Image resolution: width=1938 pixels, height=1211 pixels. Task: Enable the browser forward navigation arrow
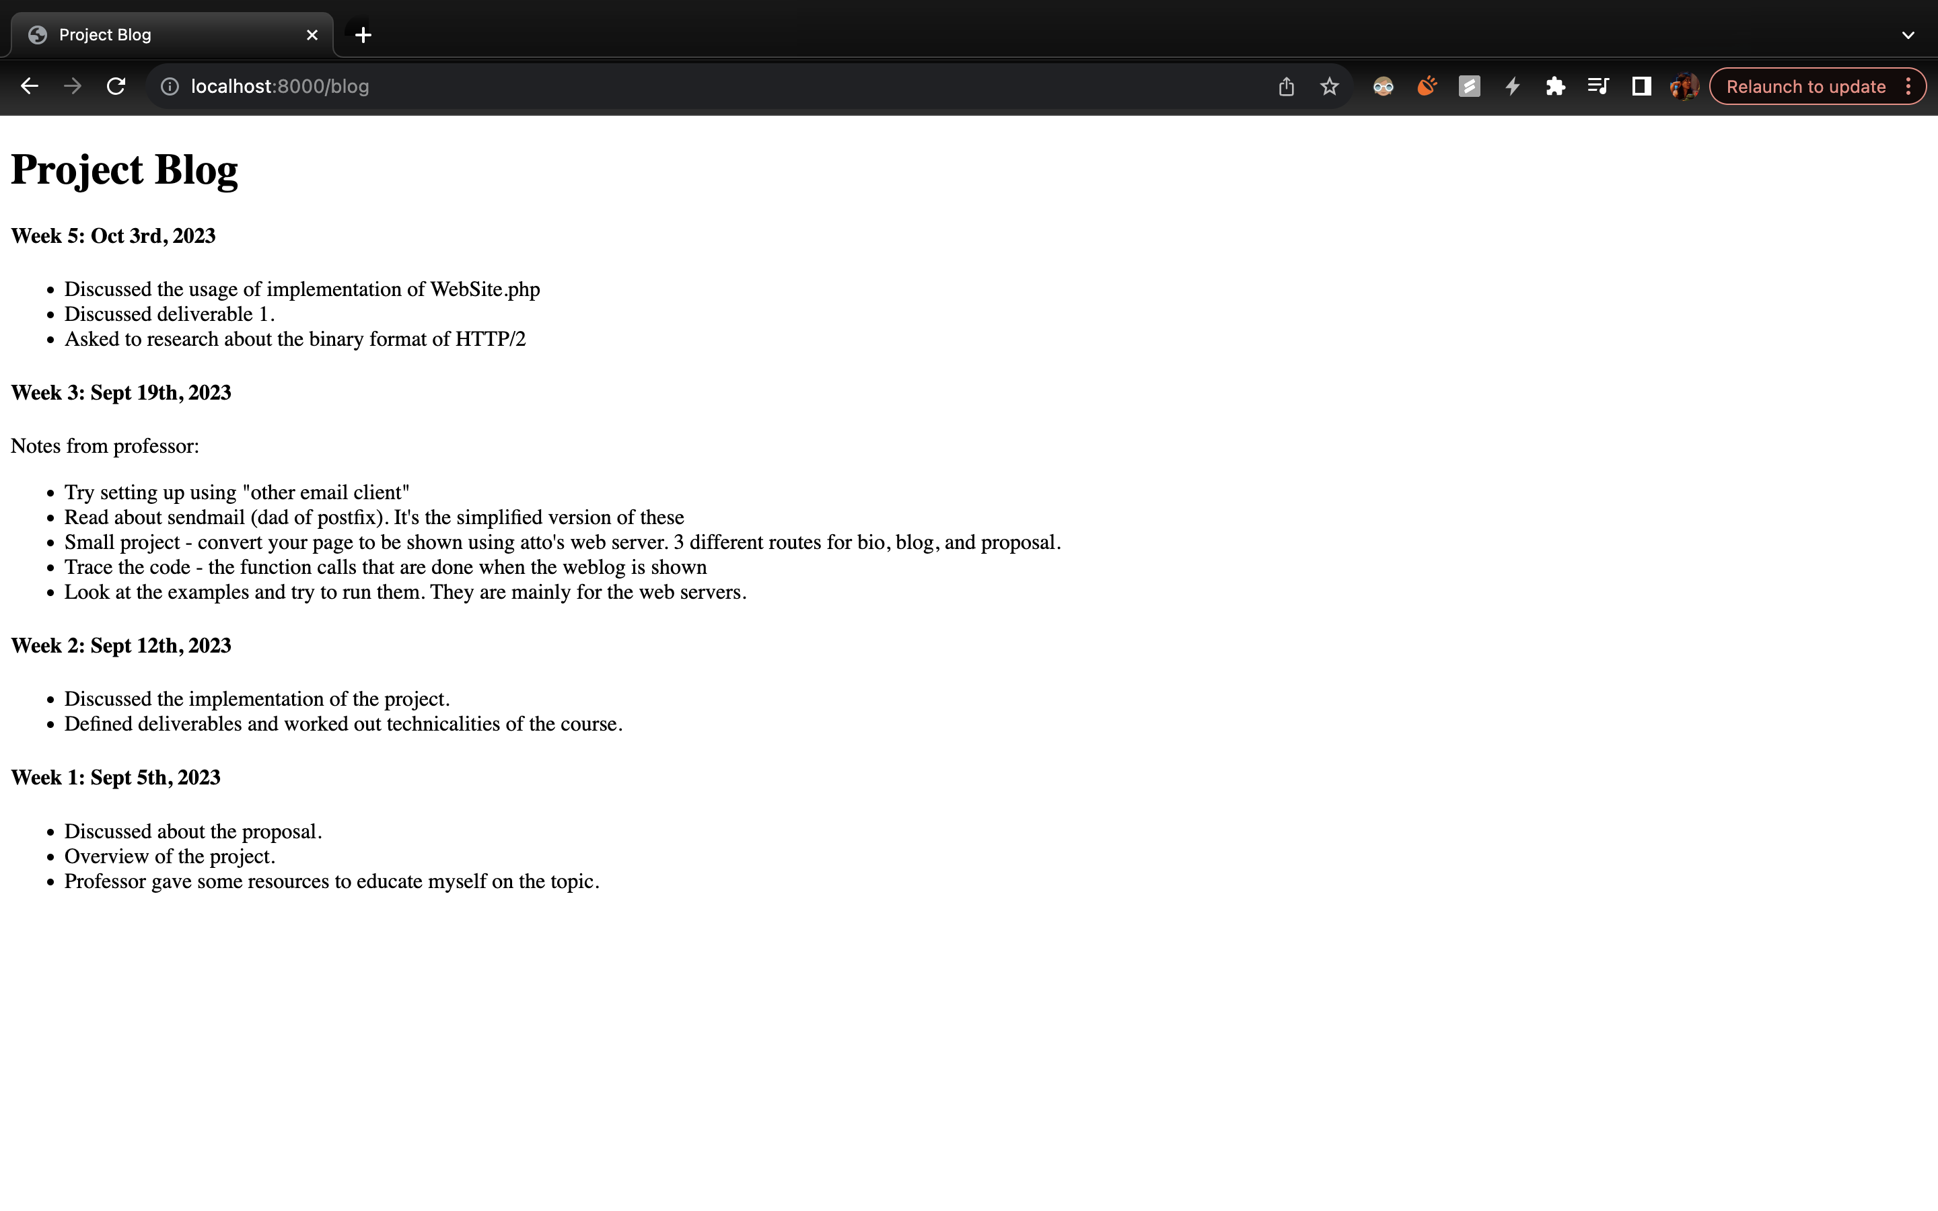pos(71,87)
